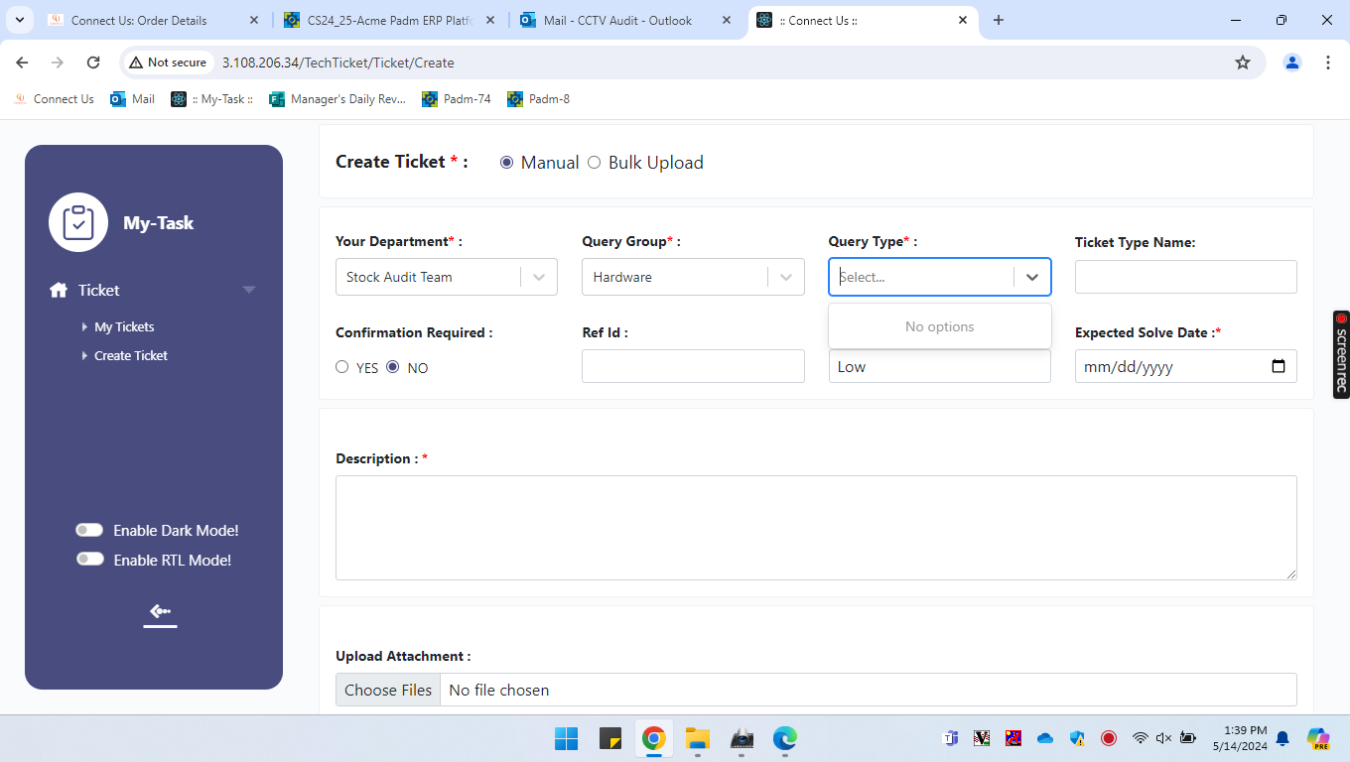Close the Connect Us: Order Details tab
The height and width of the screenshot is (762, 1350).
253,20
